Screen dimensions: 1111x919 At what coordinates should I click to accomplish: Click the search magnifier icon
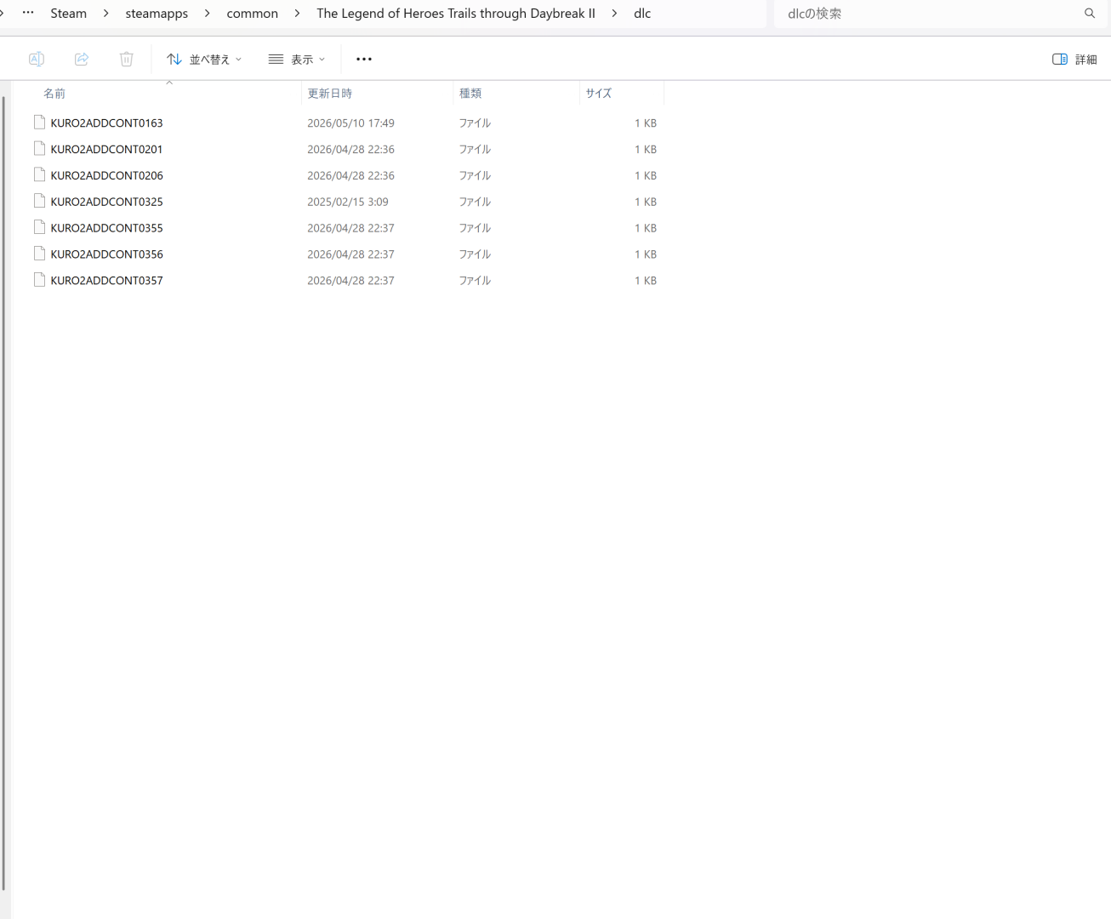pyautogui.click(x=1090, y=14)
